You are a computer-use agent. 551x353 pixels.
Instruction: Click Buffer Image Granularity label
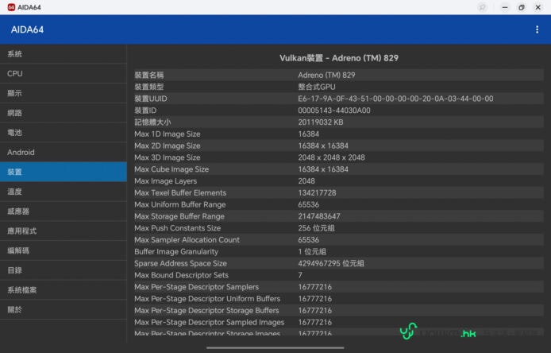tap(176, 252)
